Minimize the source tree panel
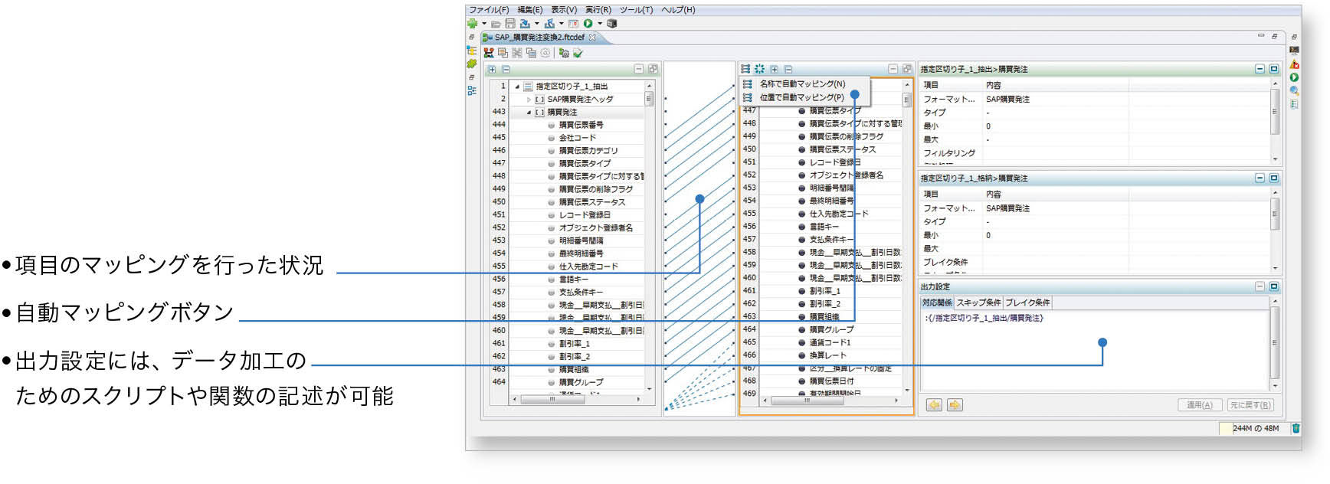The height and width of the screenshot is (484, 1330). (x=639, y=69)
